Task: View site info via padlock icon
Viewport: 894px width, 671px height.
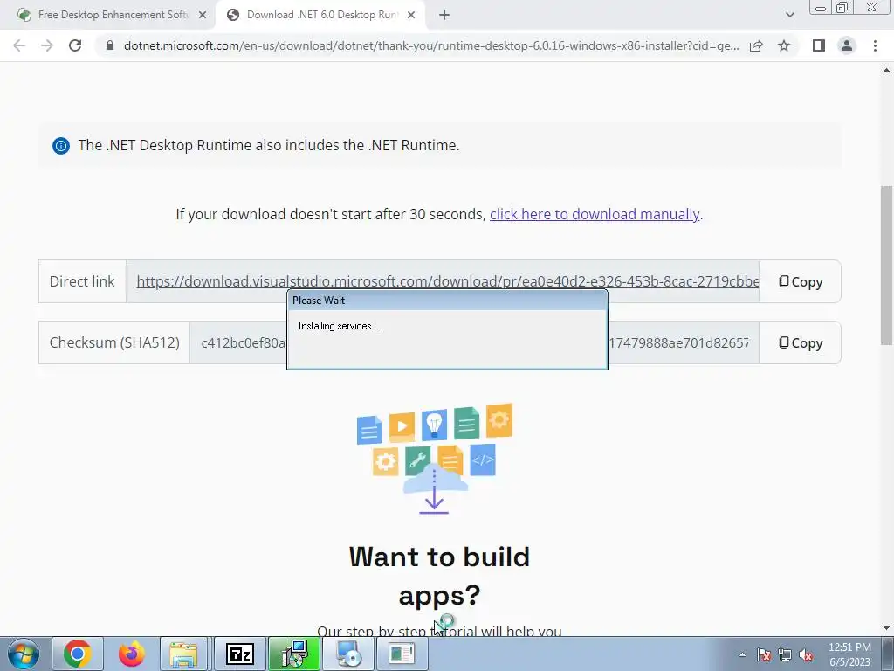Action: [110, 45]
